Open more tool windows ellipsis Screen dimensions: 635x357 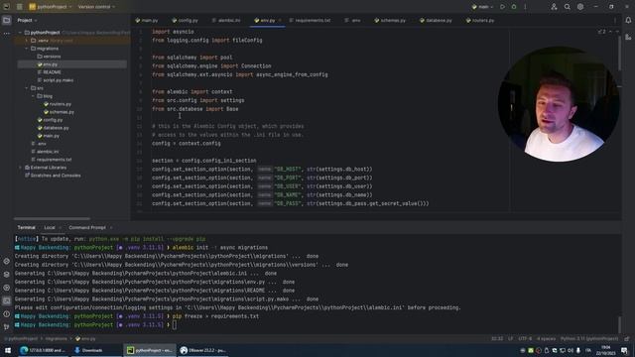7,34
